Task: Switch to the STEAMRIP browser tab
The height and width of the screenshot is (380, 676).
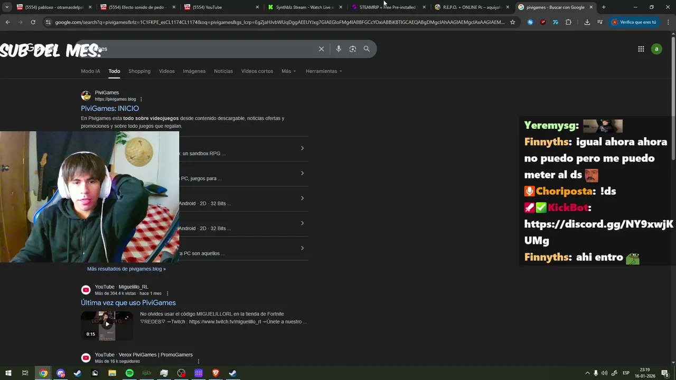Action: coord(388,7)
